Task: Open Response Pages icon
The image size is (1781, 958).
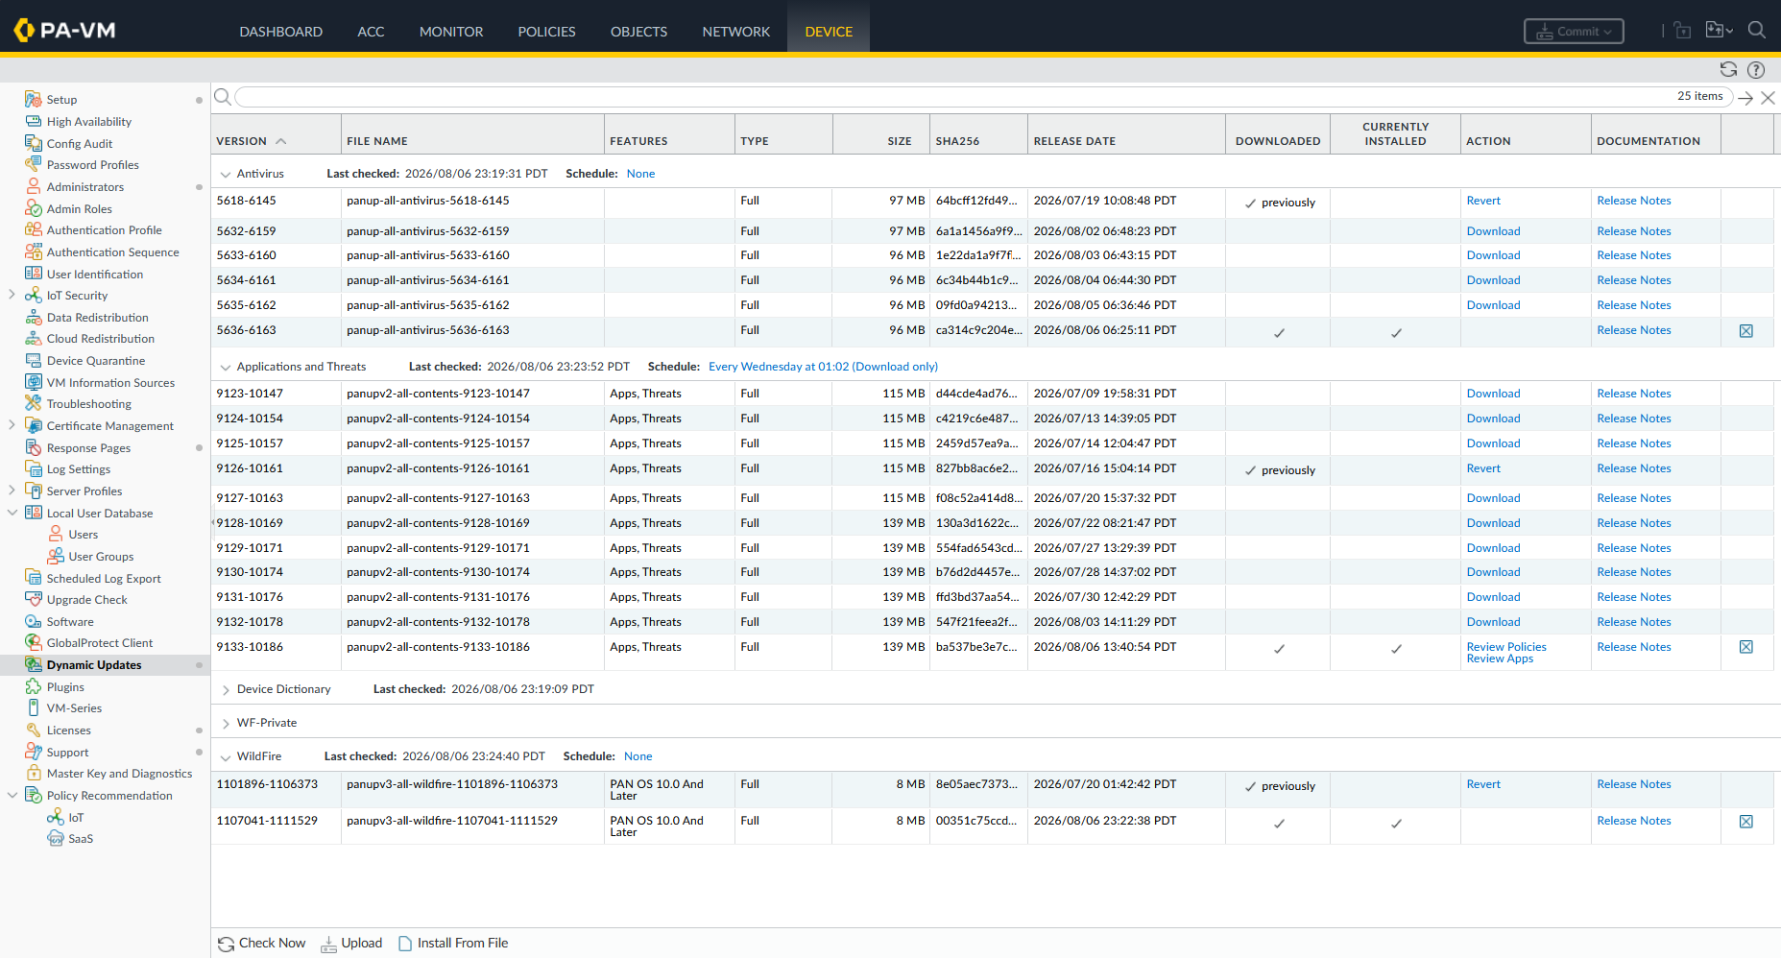Action: tap(34, 448)
